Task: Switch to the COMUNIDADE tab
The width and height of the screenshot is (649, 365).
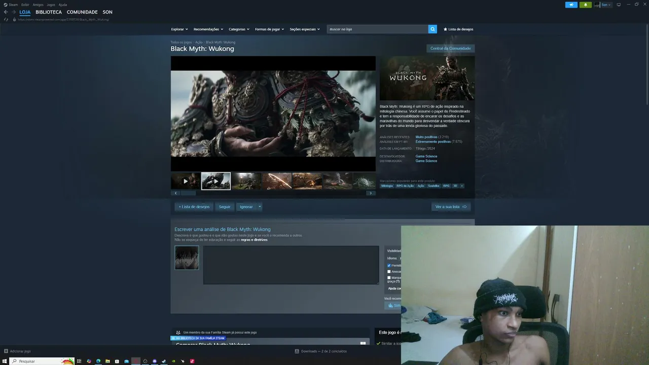Action: pyautogui.click(x=82, y=12)
